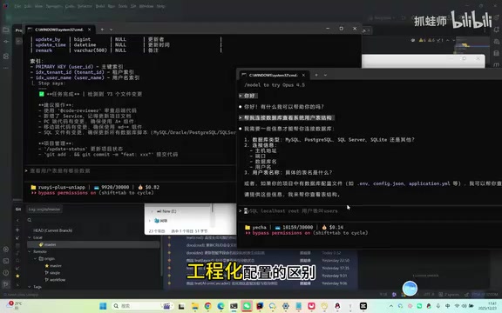Viewport: 502px width, 313px height.
Task: Click the prompt input in left cmd window
Action: (x=130, y=171)
